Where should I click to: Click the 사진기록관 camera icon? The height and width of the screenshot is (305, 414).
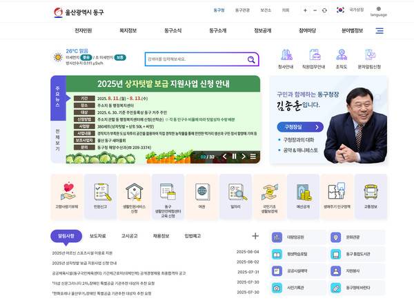(277, 288)
